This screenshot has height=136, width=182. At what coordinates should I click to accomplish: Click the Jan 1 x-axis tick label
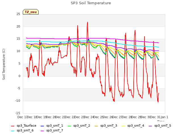pos(164,117)
